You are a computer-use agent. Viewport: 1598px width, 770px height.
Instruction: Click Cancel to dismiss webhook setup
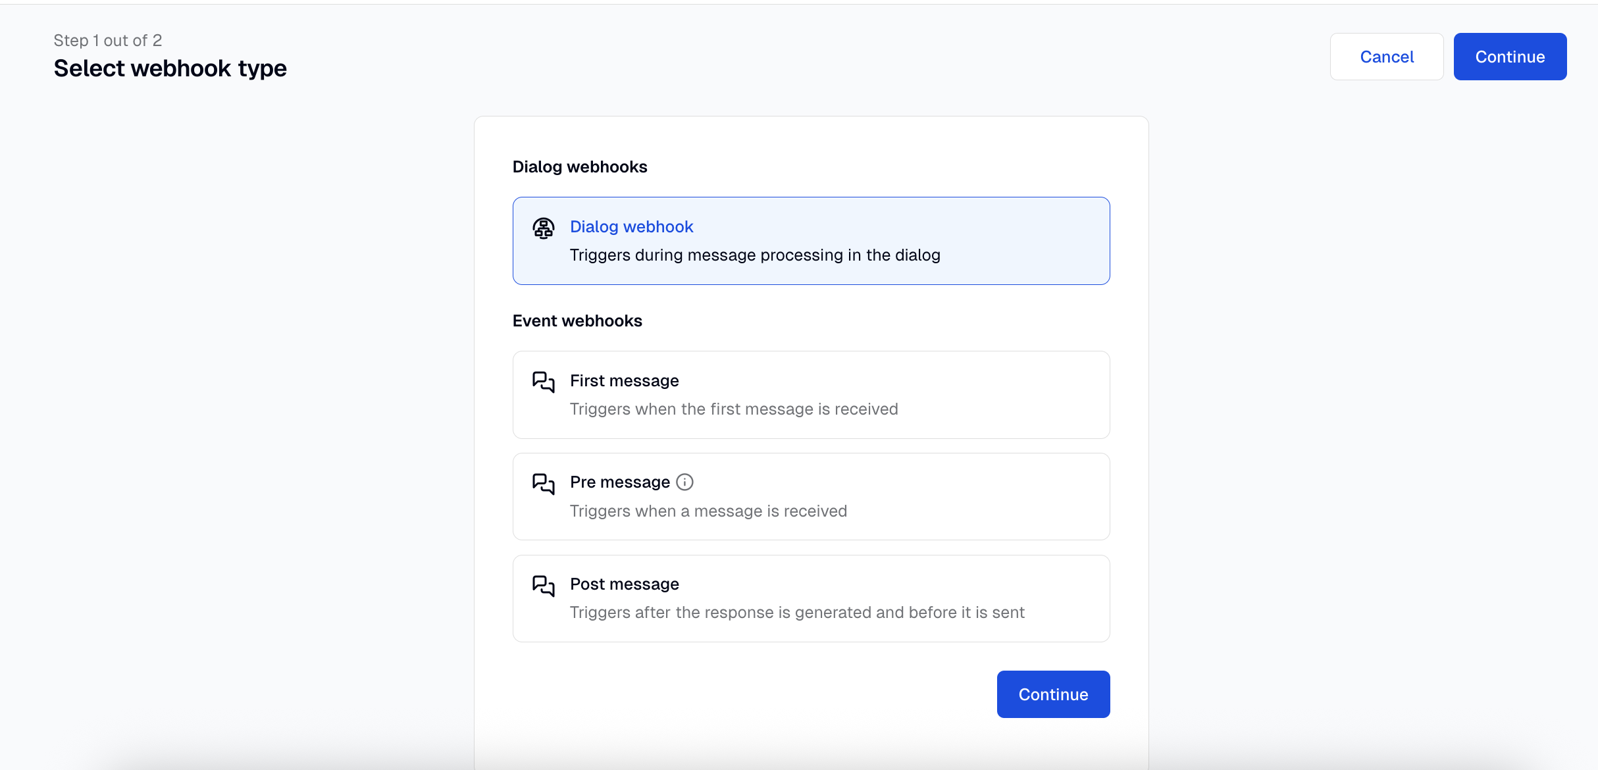tap(1386, 57)
